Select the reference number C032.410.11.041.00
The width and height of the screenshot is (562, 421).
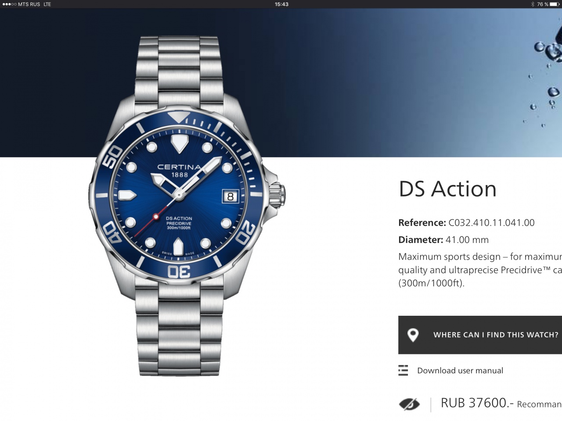tap(491, 223)
